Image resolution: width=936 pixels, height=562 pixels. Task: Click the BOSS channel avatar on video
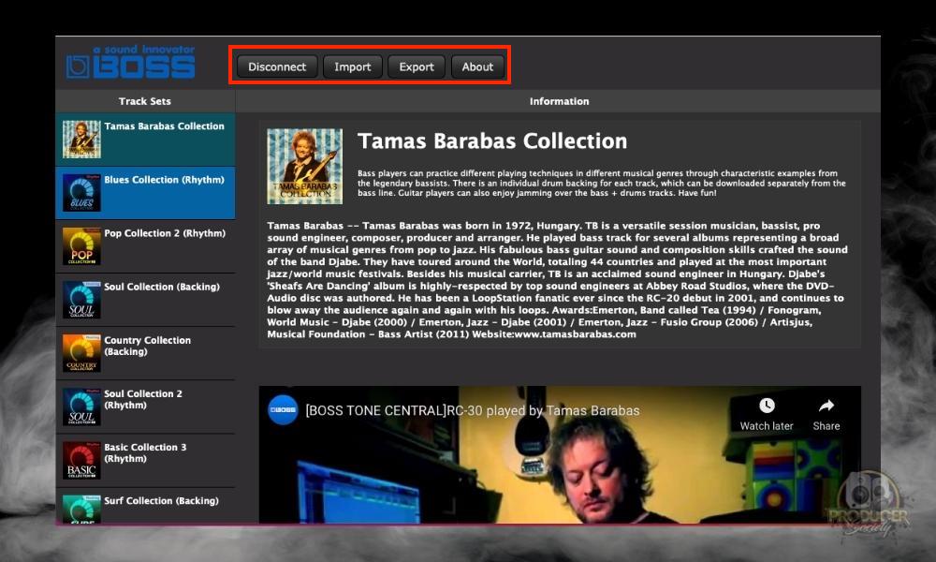[283, 409]
